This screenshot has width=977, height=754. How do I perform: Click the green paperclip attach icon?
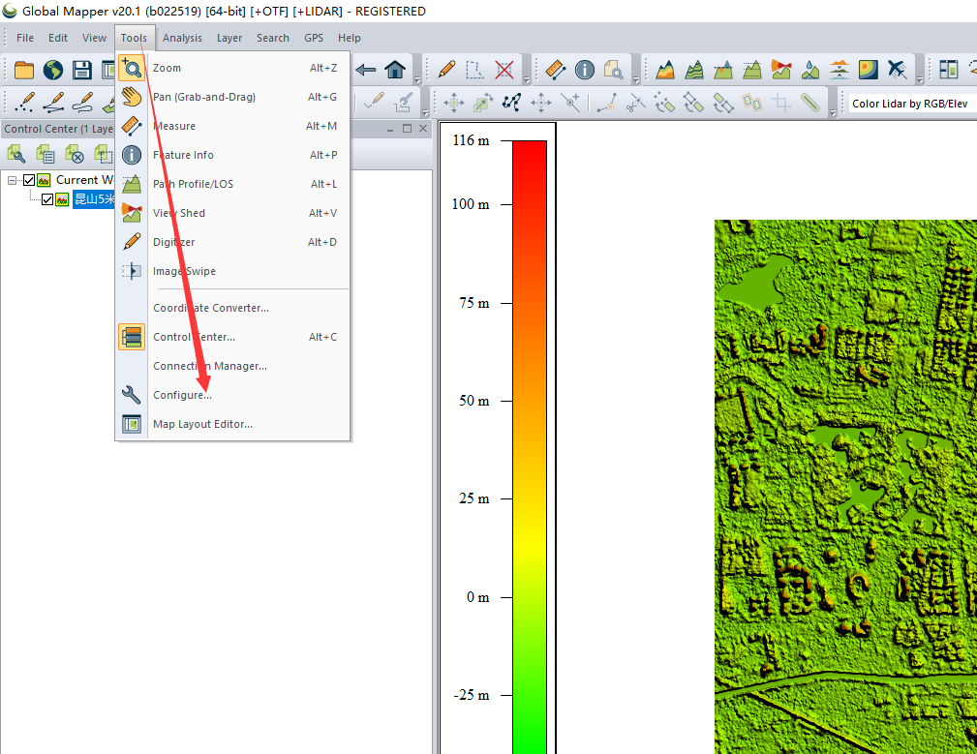[x=810, y=103]
